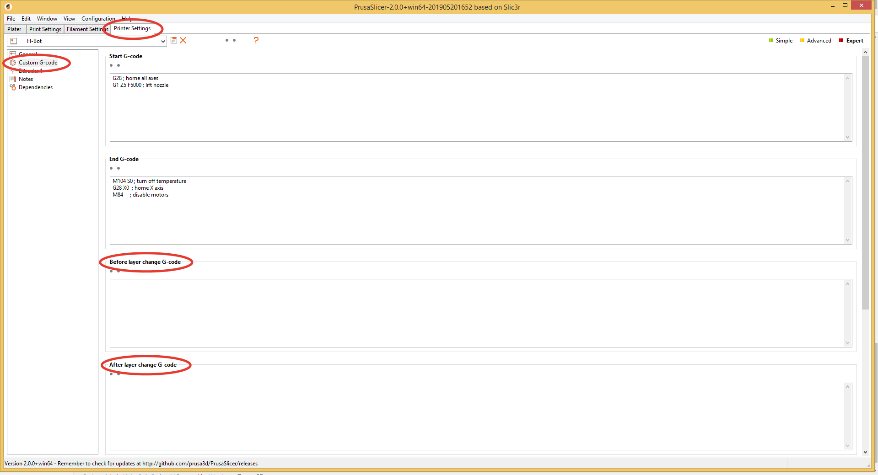Select Custom G-code in the sidebar
The image size is (878, 475).
coord(38,63)
